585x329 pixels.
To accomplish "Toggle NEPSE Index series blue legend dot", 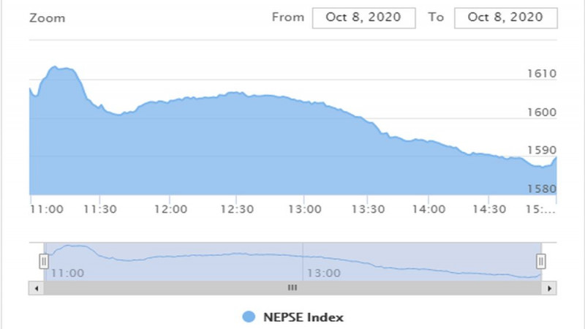I will click(x=249, y=317).
